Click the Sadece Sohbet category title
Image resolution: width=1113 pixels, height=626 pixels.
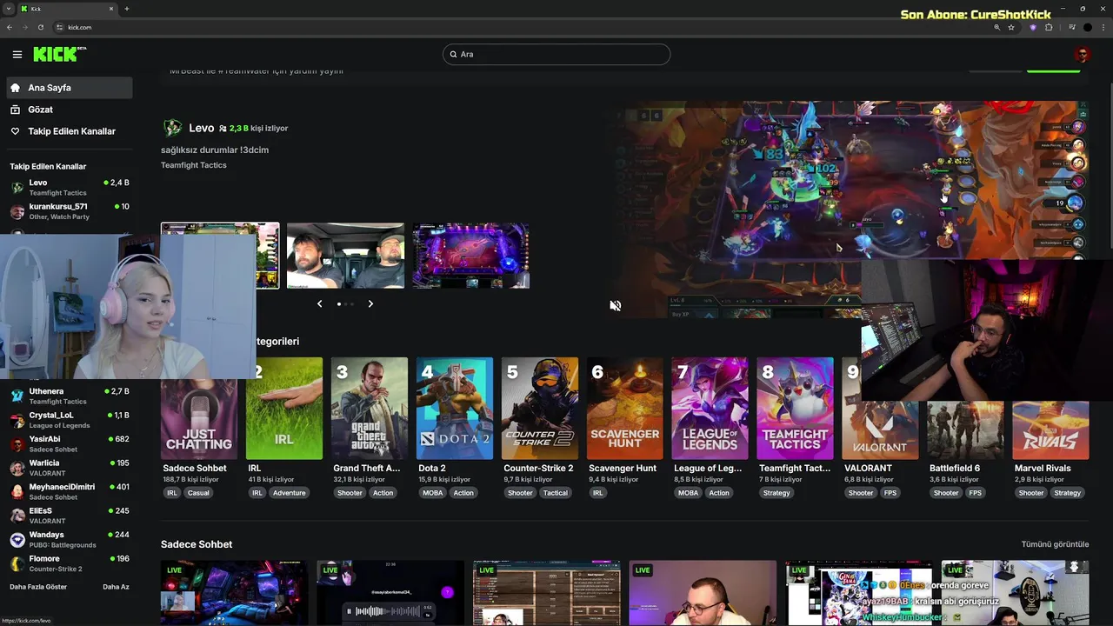(195, 468)
